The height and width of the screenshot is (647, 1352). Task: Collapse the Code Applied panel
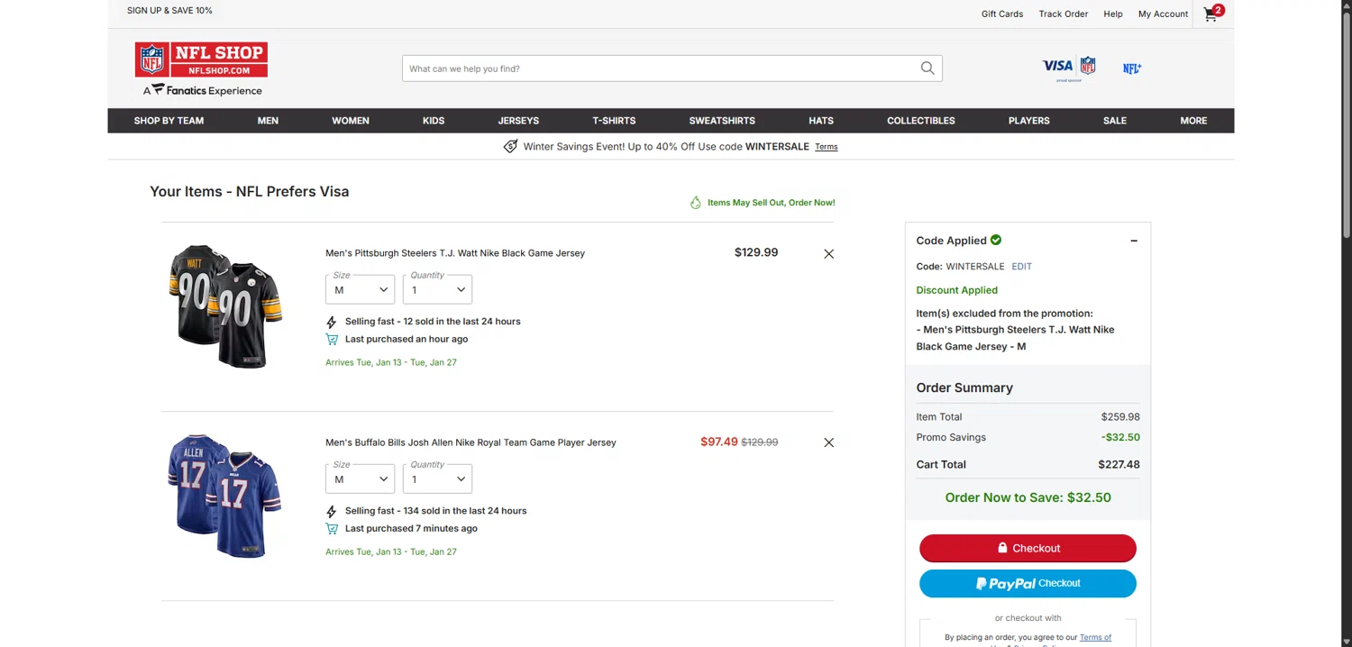click(x=1134, y=241)
